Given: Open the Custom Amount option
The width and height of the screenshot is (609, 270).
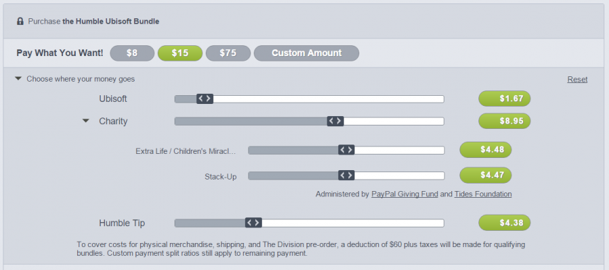Looking at the screenshot, I should pos(307,53).
